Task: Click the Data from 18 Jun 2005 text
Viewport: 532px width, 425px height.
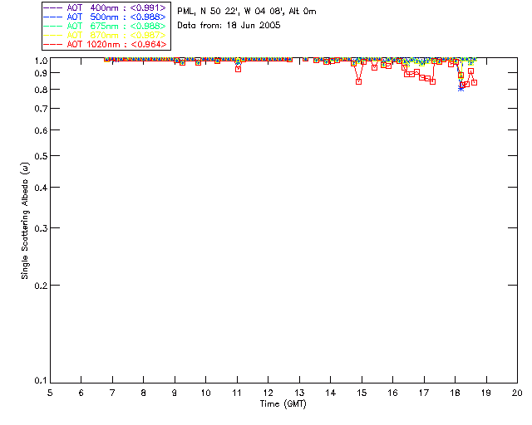Action: click(229, 26)
